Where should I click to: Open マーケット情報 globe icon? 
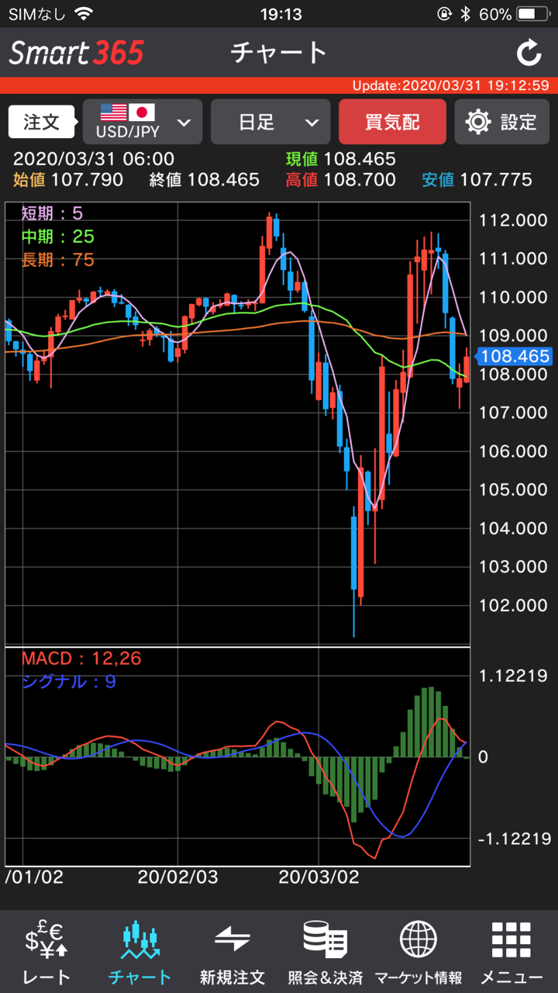click(418, 939)
